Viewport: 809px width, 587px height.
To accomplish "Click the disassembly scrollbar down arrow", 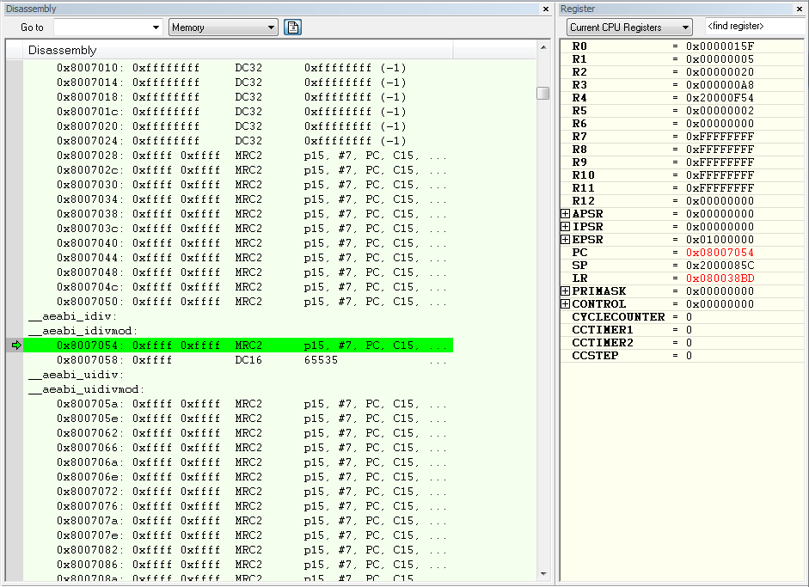I will 543,573.
